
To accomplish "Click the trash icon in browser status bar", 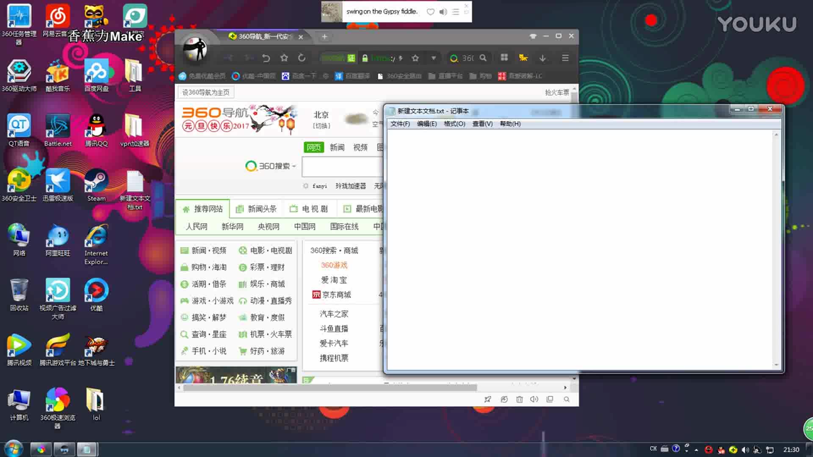I will click(520, 399).
